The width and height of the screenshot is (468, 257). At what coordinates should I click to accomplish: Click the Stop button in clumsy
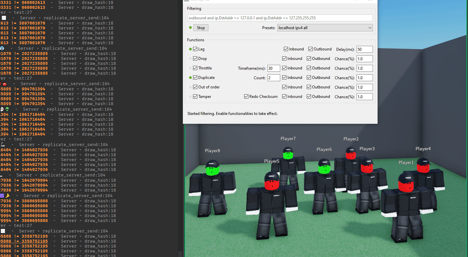201,28
